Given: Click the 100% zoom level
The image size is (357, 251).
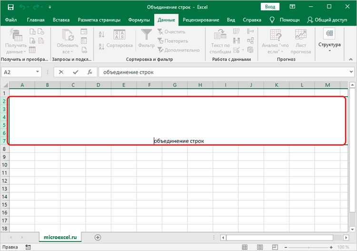Looking at the screenshot, I should pos(343,247).
